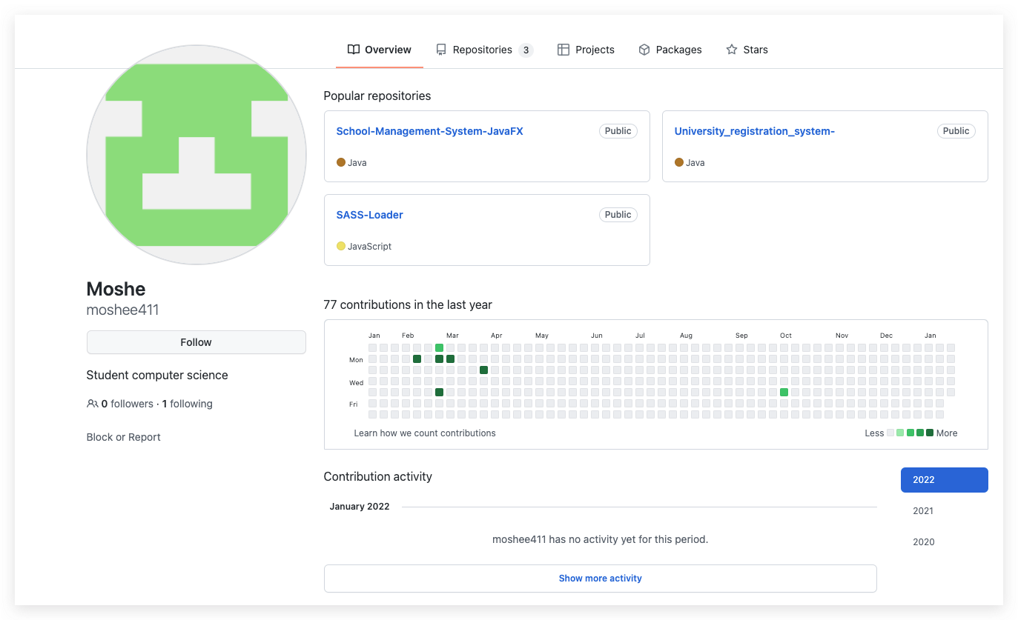Click Moshe's green profile avatar
Viewport: 1018px width, 620px height.
pyautogui.click(x=196, y=155)
